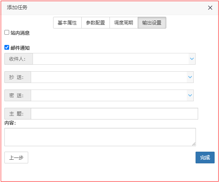This screenshot has height=182, width=219.
Task: Click inside the 密送 BCC field
Action: 109,95
